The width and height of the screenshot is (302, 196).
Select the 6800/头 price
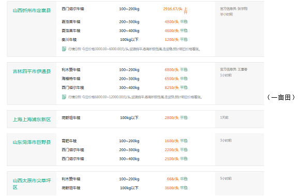pos(172,70)
